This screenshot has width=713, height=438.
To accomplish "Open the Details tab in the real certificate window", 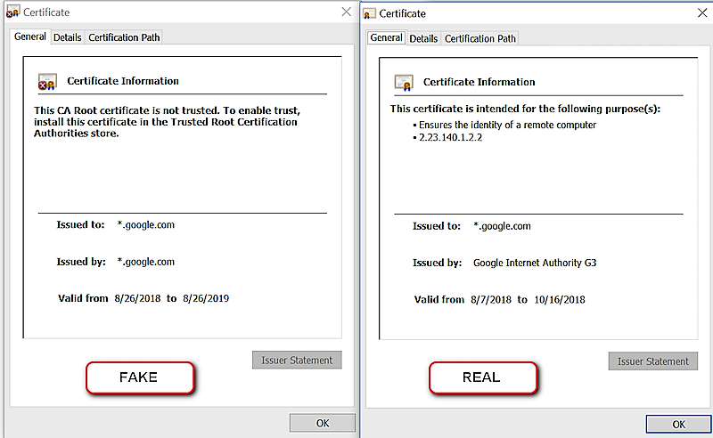I will tap(423, 38).
